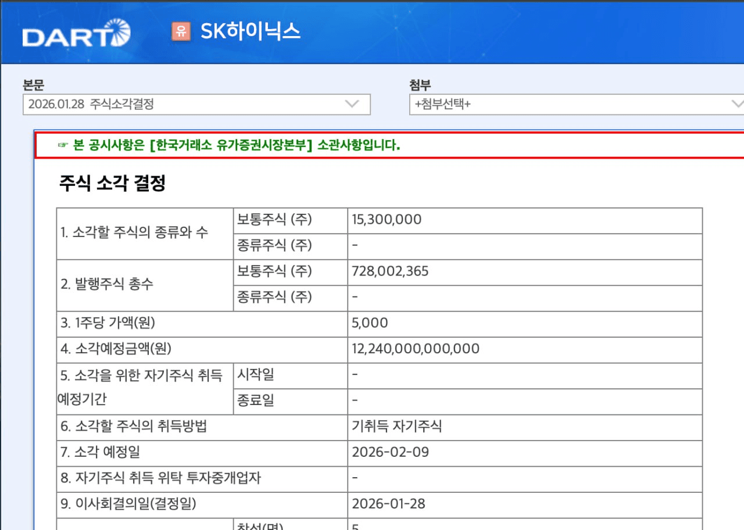Click the 소각예정금액(원) row label

(x=116, y=349)
